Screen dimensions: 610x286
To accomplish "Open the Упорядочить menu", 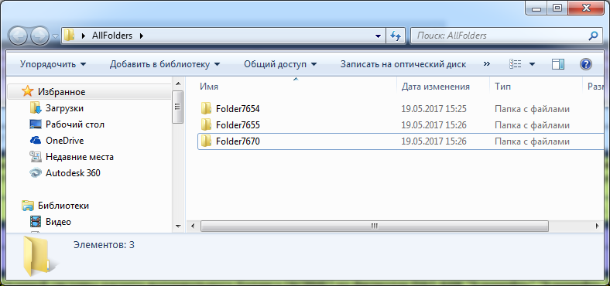I will [53, 64].
